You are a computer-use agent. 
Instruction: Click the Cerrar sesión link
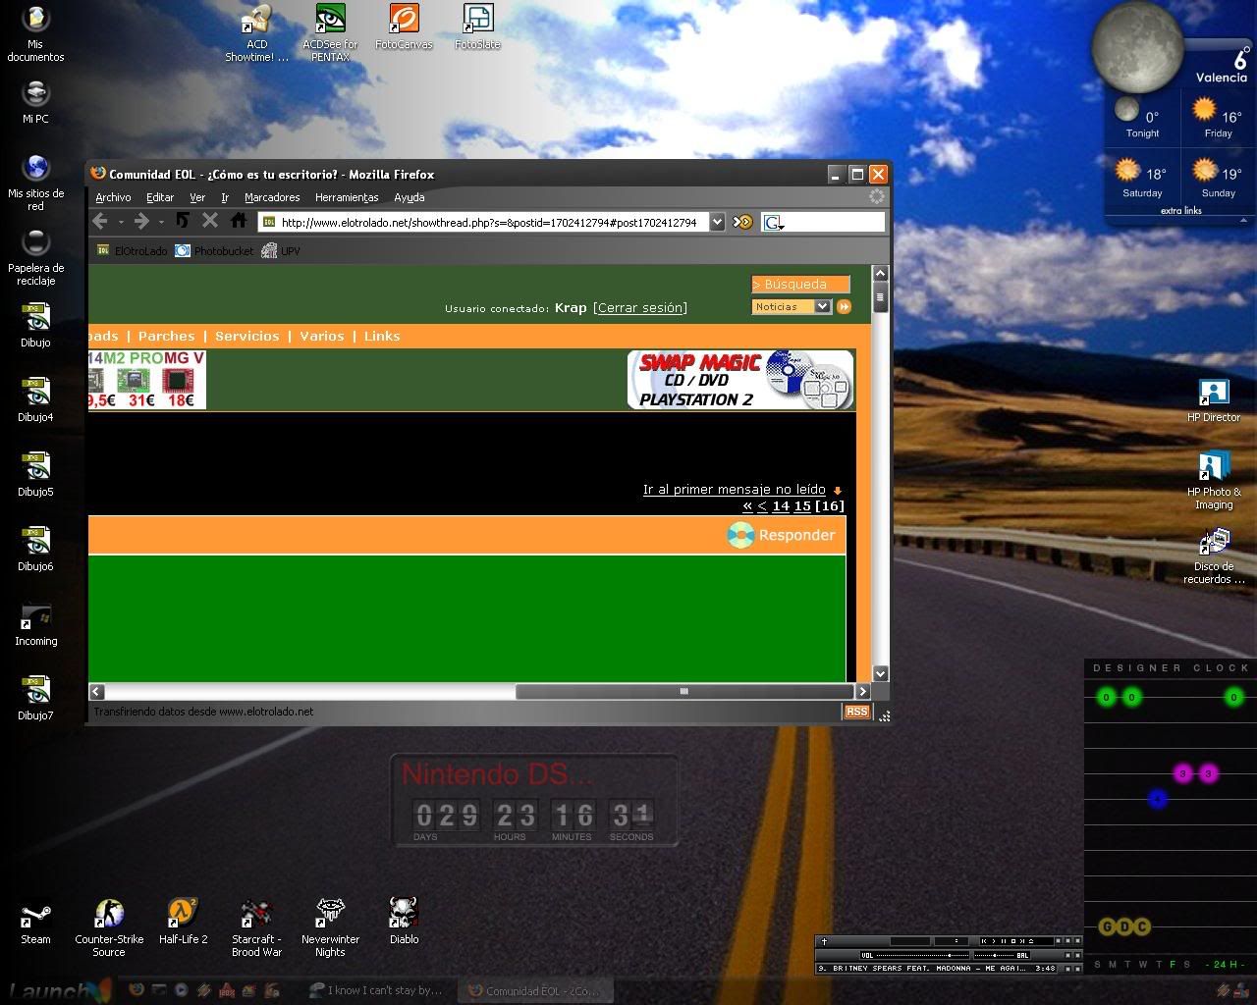(x=640, y=307)
